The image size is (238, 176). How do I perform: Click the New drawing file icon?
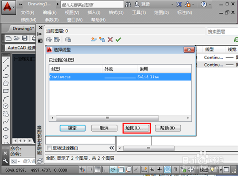coord(9,39)
